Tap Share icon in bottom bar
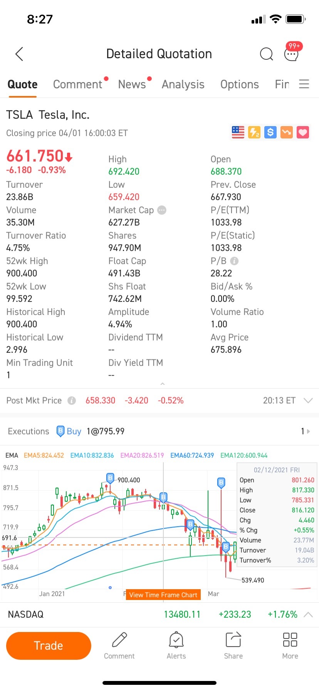 pos(233,645)
